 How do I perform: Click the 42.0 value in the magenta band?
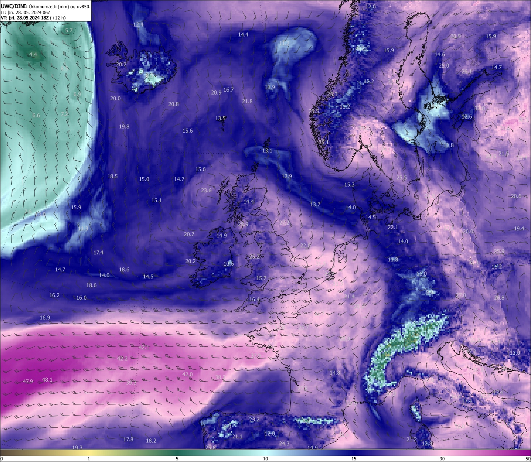point(188,374)
